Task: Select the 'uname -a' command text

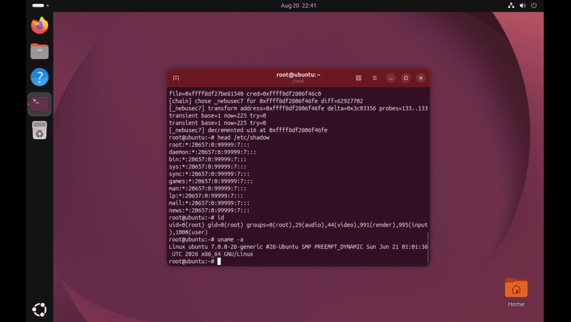Action: (x=230, y=239)
